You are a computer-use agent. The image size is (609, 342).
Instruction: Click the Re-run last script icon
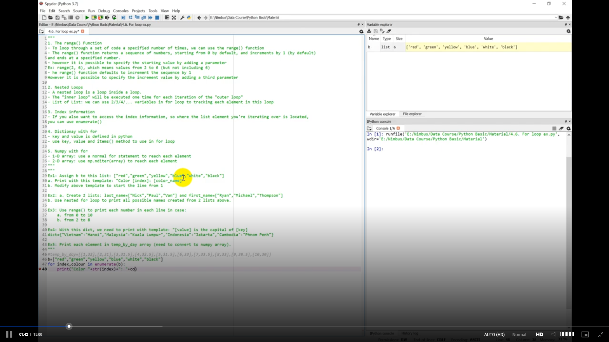point(114,18)
